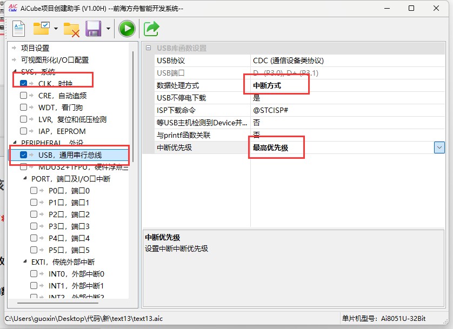Select the 数据处理方式 property label
This screenshot has width=453, height=329.
(178, 85)
